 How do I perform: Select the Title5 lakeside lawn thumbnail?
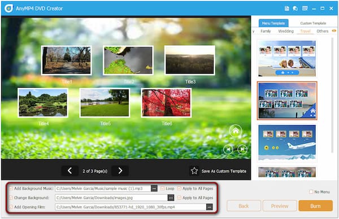tap(105, 102)
